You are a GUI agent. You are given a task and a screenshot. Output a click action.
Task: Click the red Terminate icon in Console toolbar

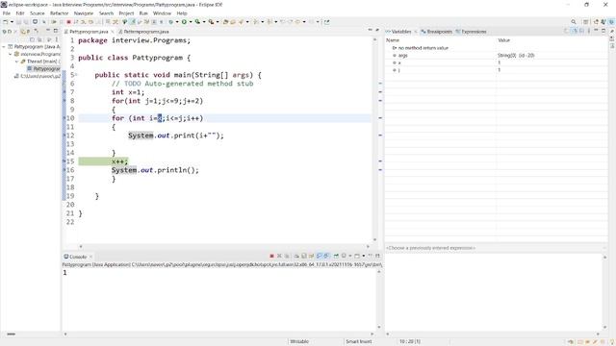[x=271, y=257]
